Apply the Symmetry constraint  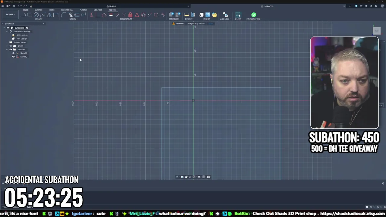(x=156, y=15)
